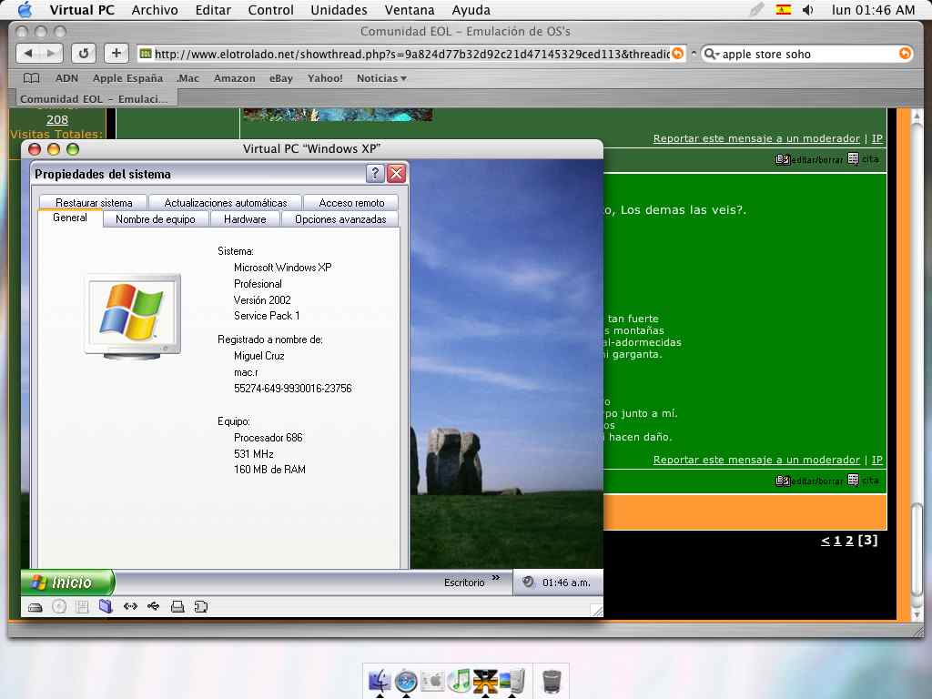Click Virtual PC printer status icon
The width and height of the screenshot is (932, 699).
tap(177, 606)
